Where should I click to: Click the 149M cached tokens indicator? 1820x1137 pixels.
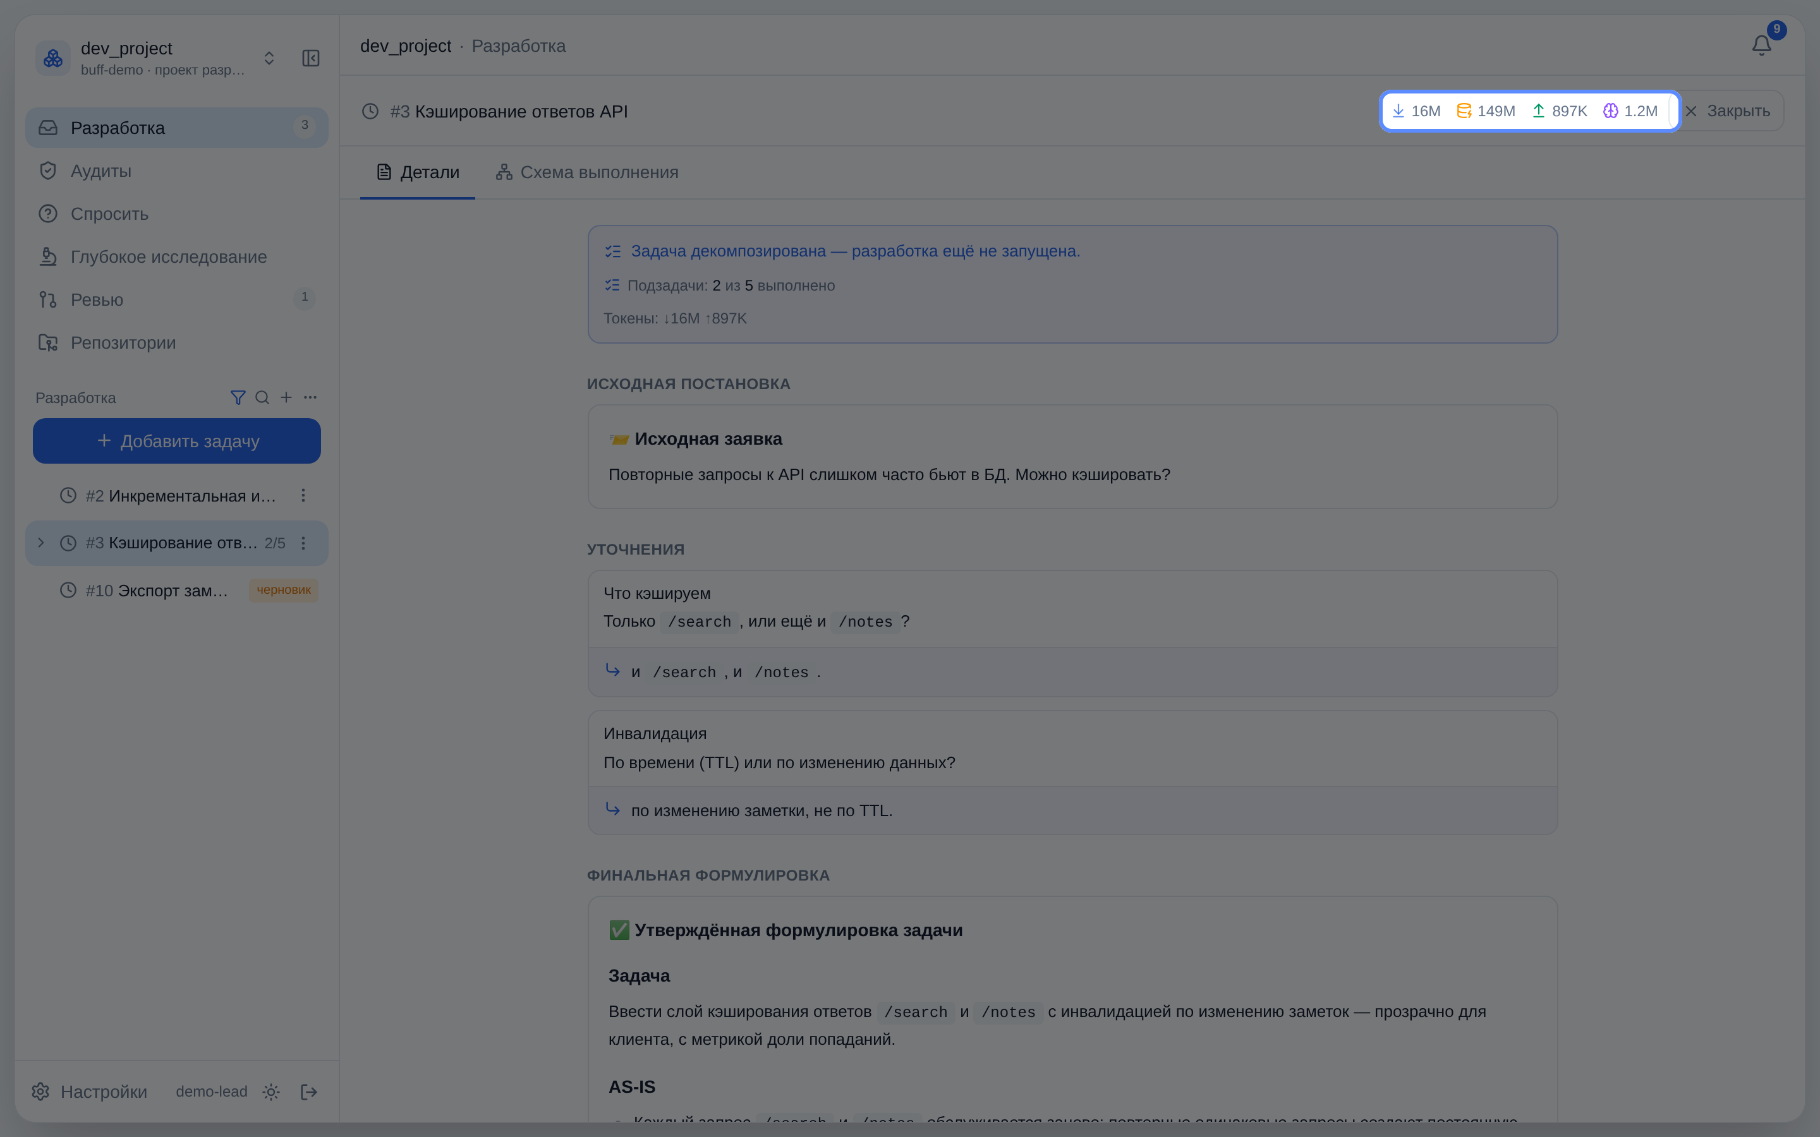[x=1485, y=111]
